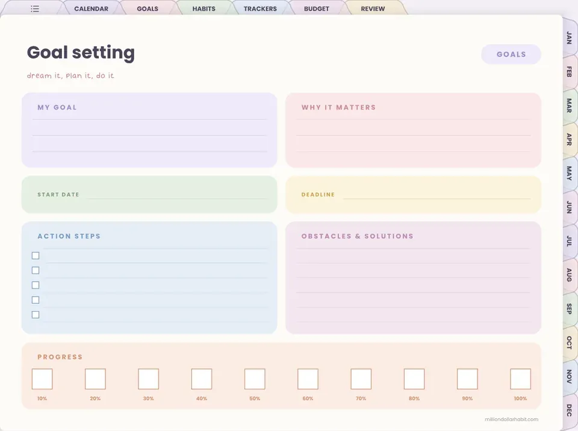The width and height of the screenshot is (578, 431).
Task: Check the 50% progress box
Action: 255,379
